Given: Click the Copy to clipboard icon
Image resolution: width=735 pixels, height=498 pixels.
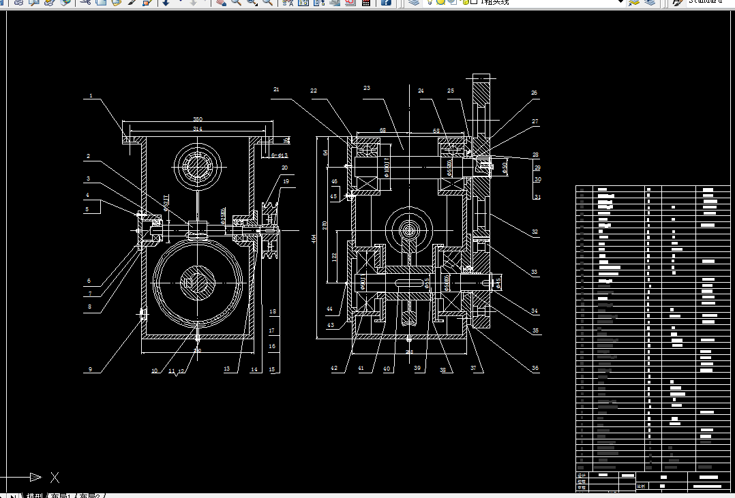Looking at the screenshot, I should pyautogui.click(x=100, y=2).
